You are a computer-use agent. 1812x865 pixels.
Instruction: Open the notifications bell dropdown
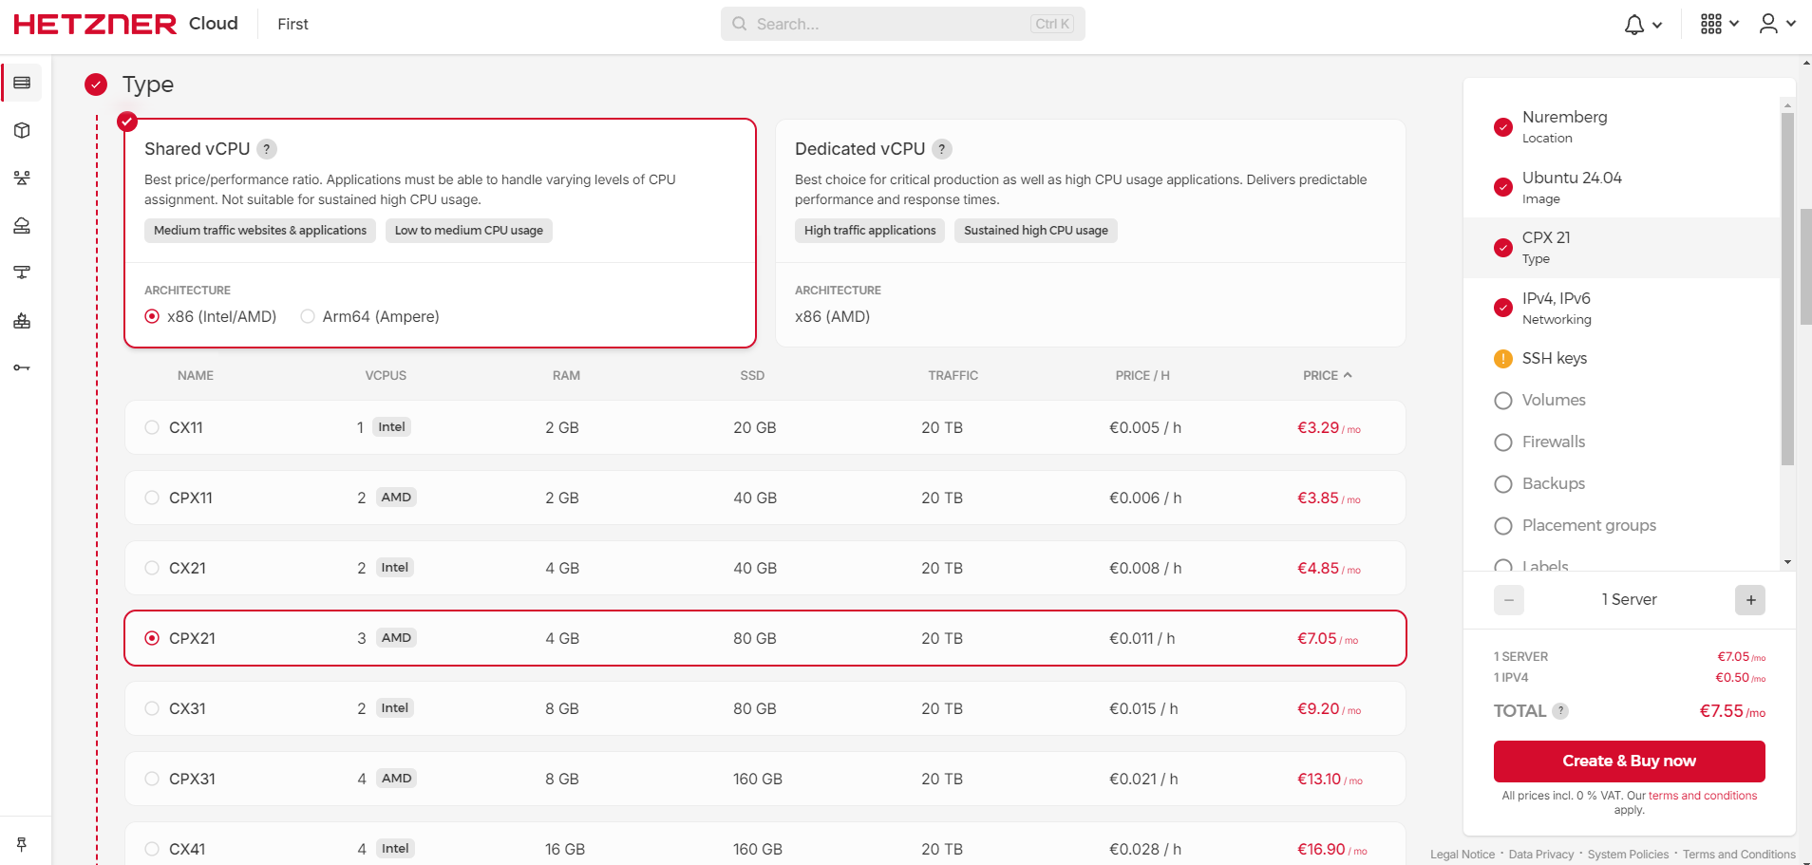point(1642,25)
